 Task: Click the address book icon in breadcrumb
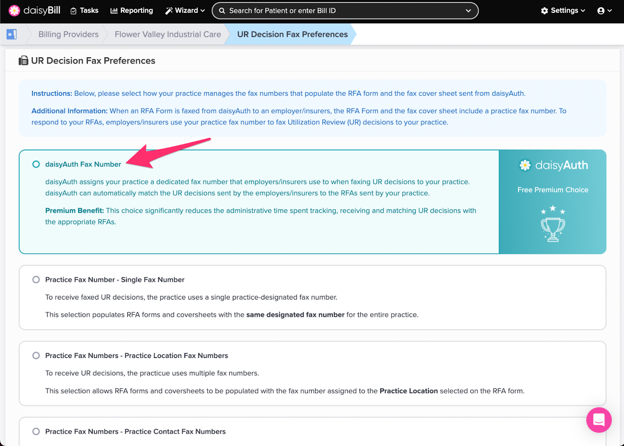point(12,34)
